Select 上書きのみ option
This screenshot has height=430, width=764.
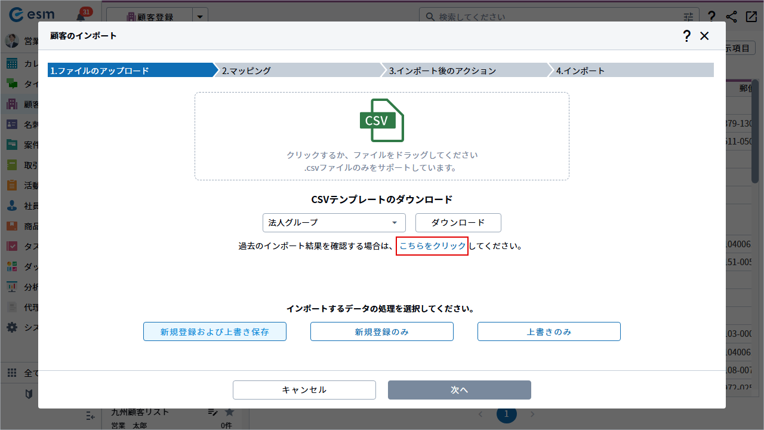549,331
